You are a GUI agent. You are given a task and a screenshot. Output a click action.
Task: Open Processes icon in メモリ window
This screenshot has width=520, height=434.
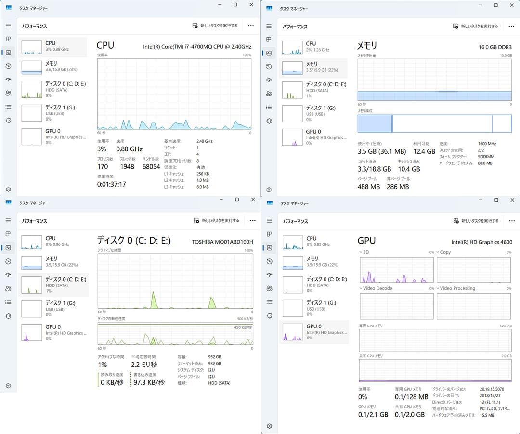point(269,39)
